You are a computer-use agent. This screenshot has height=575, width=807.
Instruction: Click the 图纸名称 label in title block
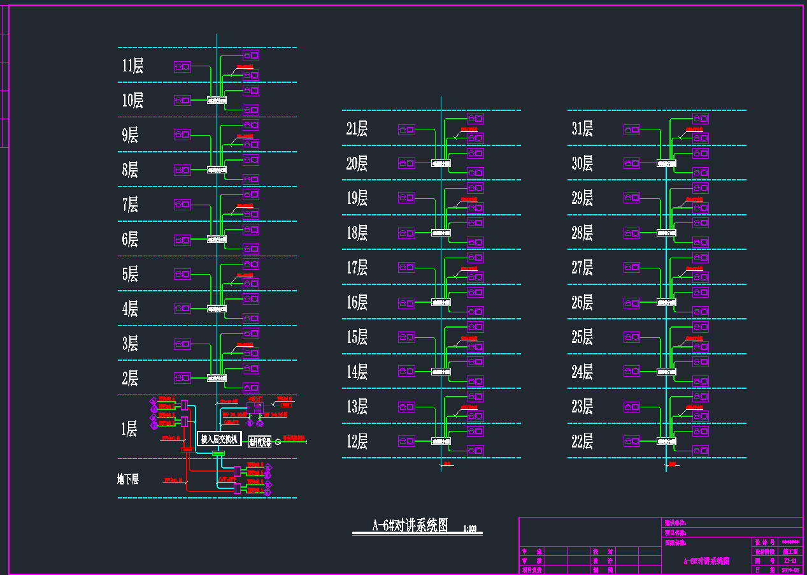(675, 542)
